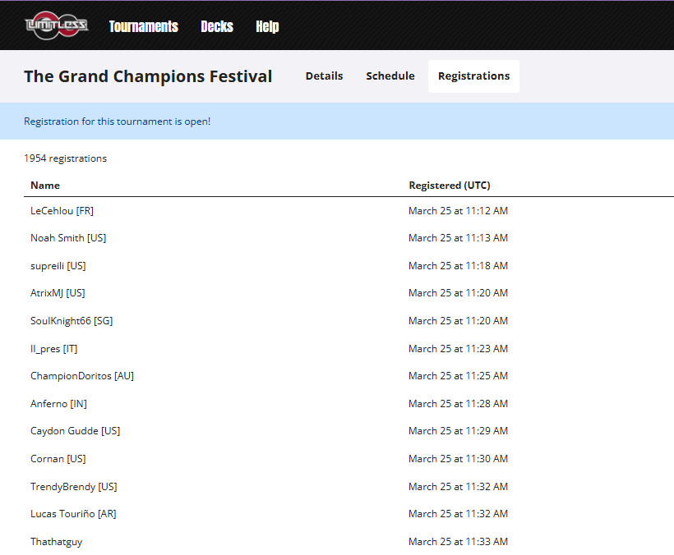Select player SoulKnight66 [SG]

[72, 321]
